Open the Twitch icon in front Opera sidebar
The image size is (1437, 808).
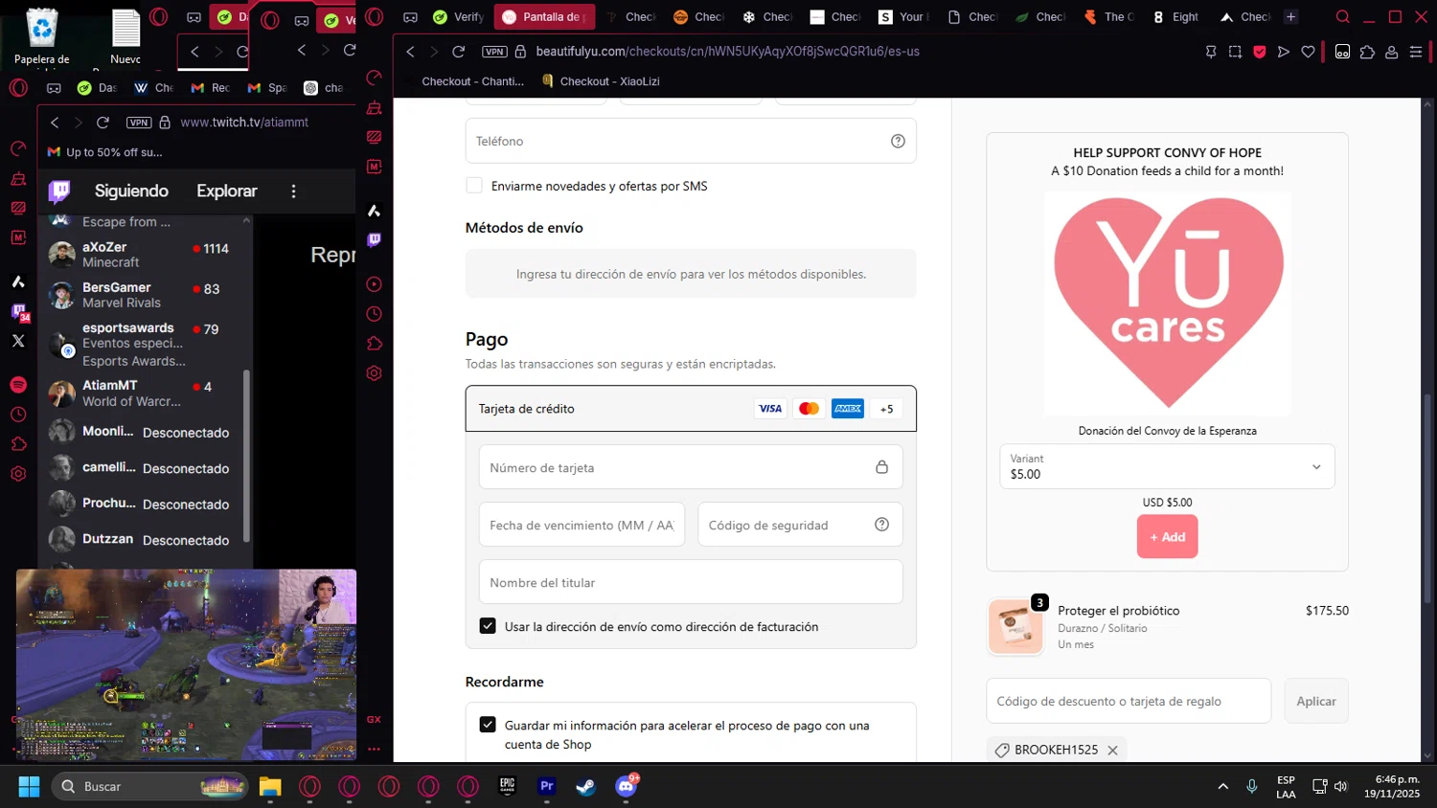coord(375,240)
